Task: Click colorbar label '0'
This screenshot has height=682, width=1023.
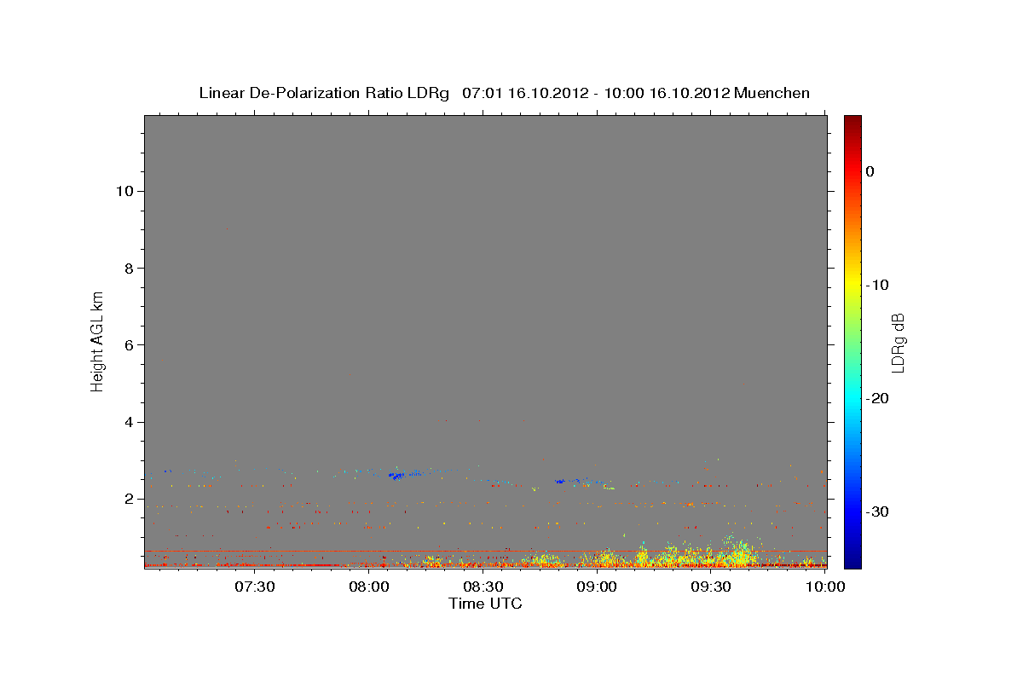Action: 870,171
